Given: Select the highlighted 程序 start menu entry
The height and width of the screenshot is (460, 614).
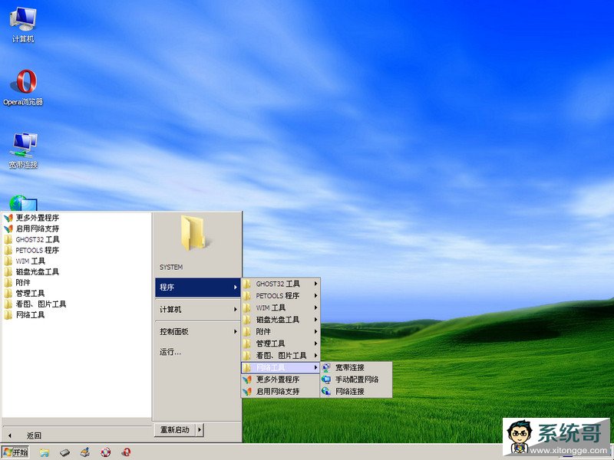Looking at the screenshot, I should [x=198, y=287].
